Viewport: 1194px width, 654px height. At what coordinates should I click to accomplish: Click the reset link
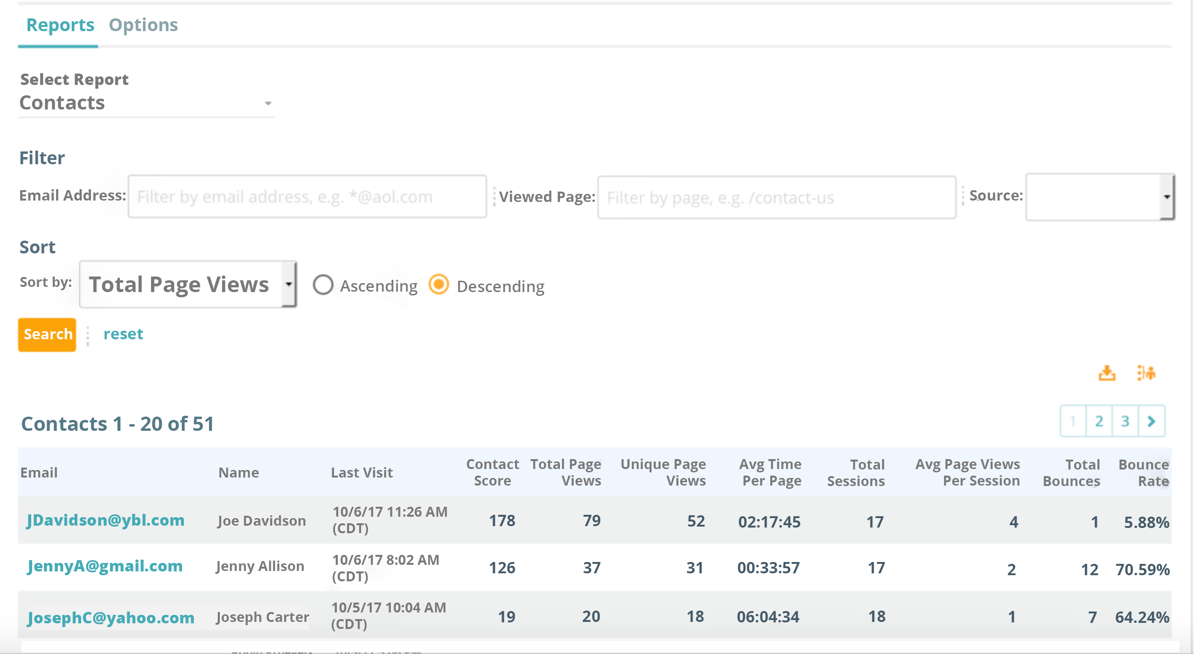tap(123, 334)
